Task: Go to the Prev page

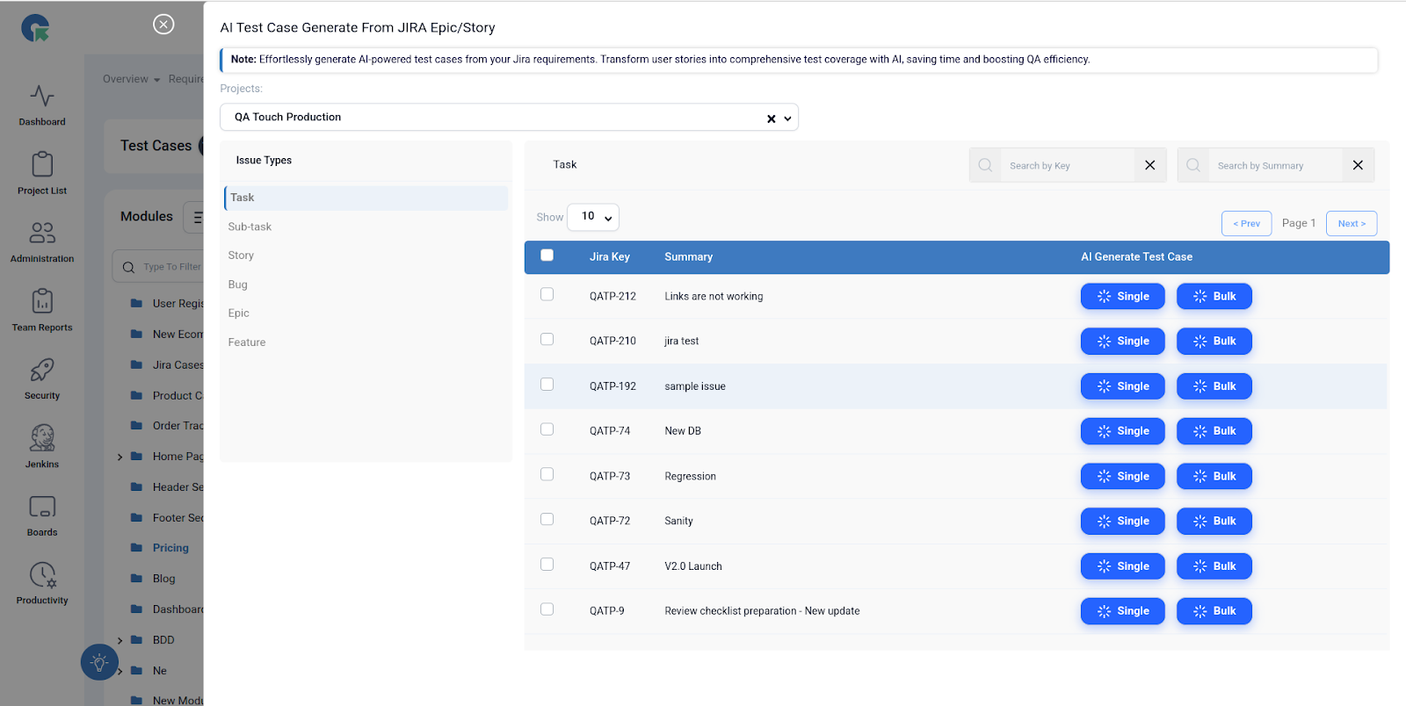Action: click(1246, 224)
